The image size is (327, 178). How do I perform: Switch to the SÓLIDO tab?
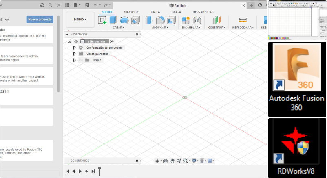click(107, 12)
